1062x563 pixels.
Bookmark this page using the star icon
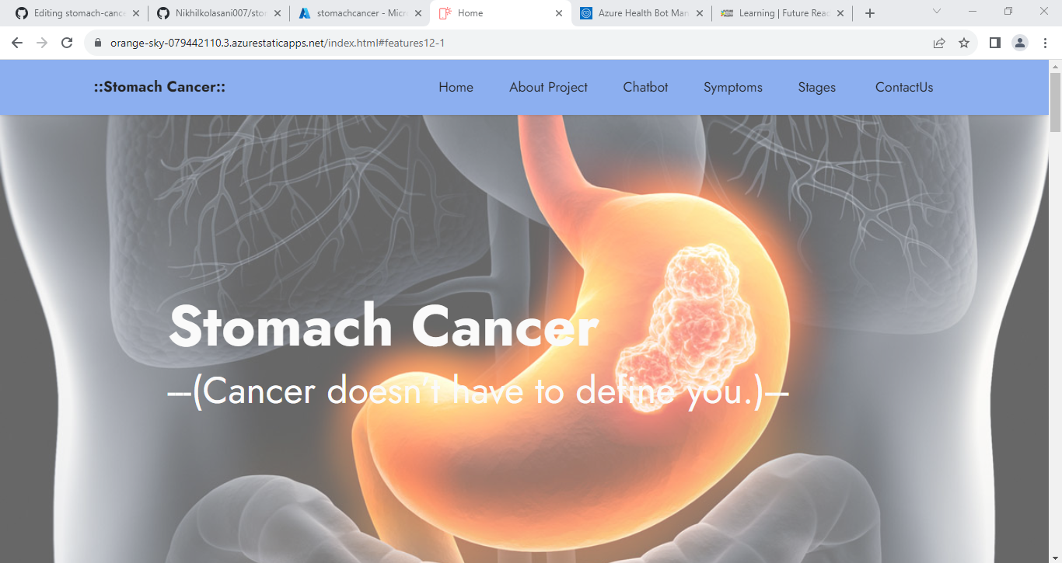click(964, 43)
